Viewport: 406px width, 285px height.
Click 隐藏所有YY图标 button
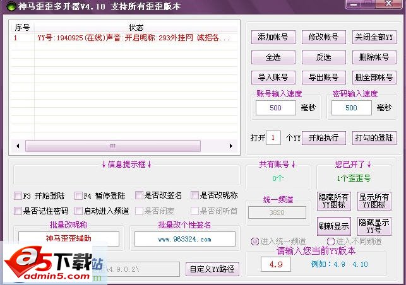point(334,201)
